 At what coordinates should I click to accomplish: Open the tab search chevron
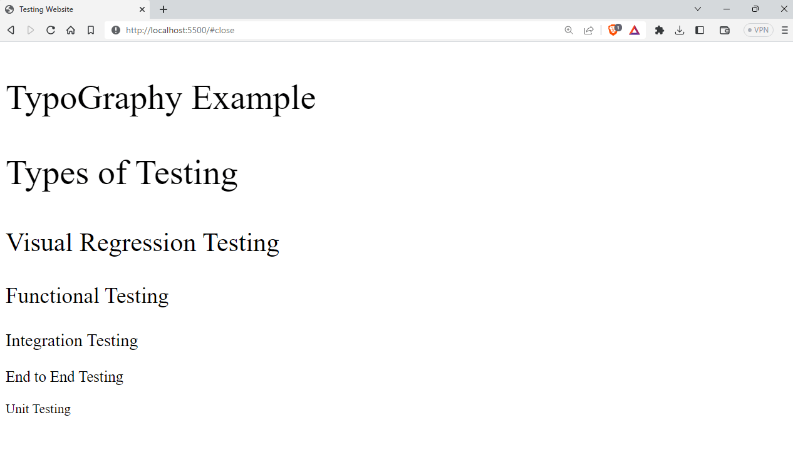point(697,9)
